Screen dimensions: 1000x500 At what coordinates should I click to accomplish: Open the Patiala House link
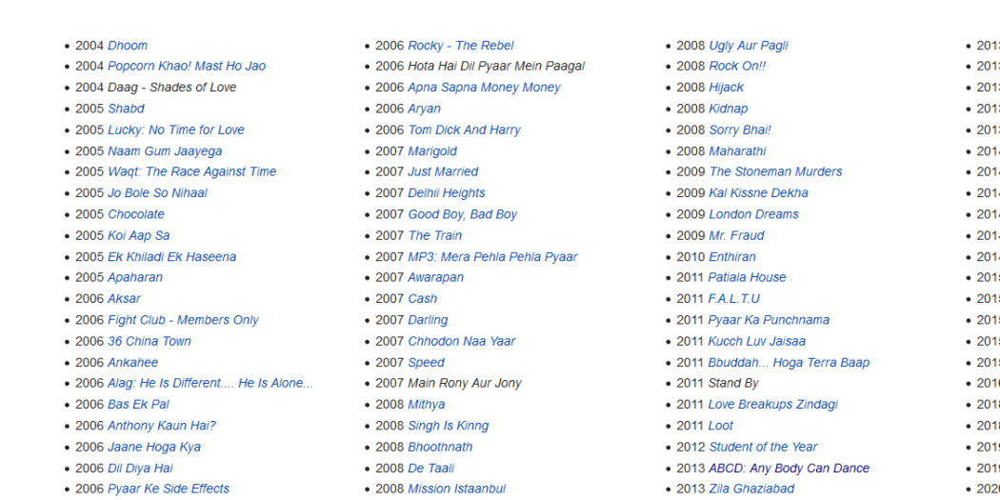pyautogui.click(x=747, y=277)
